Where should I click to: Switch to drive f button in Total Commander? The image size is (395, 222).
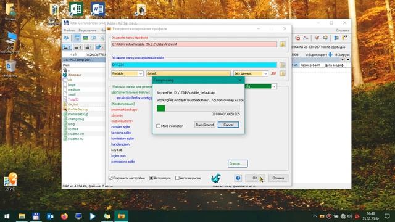[89, 47]
